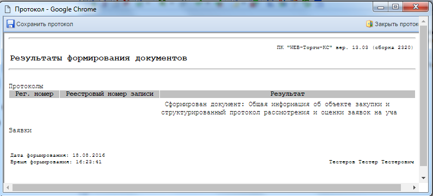
Task: Click the Заявки section label
Action: pos(20,131)
